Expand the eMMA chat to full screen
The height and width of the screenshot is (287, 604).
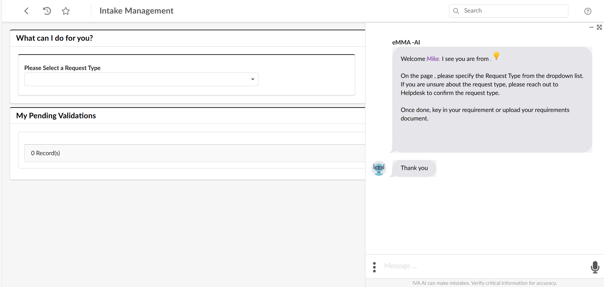coord(599,27)
